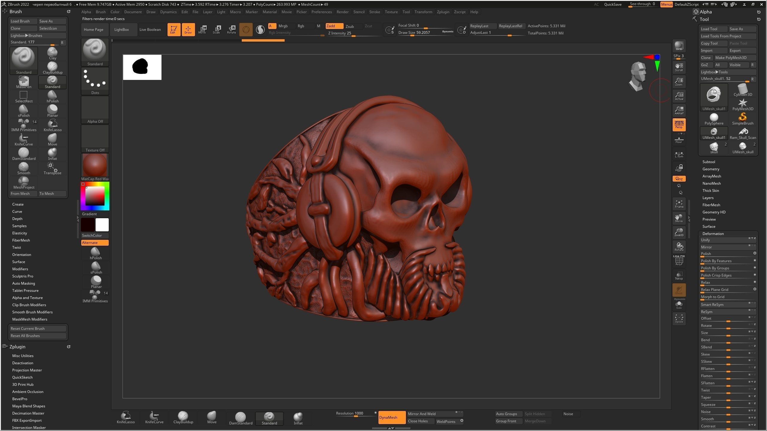
Task: Expand the Sculptris Pro section
Action: coord(22,276)
